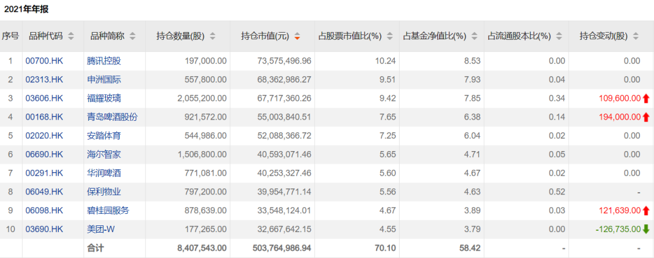Open stock code 06098.HK

44,210
